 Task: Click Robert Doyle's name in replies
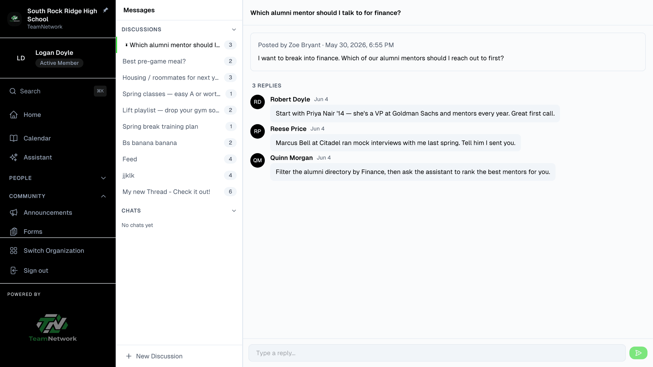click(x=290, y=99)
